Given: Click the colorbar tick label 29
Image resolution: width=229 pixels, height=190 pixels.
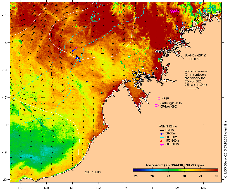Looking at the screenshot, I should point(200,176).
